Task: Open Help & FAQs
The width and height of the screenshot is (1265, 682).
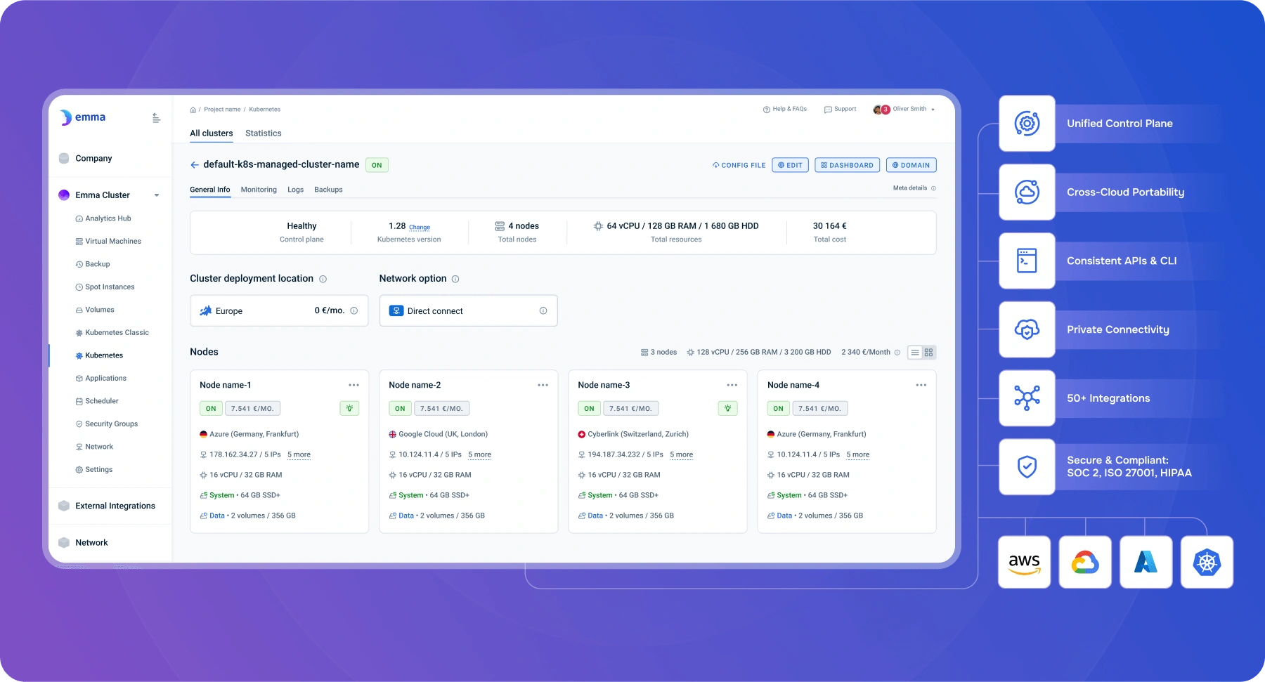Action: [785, 109]
